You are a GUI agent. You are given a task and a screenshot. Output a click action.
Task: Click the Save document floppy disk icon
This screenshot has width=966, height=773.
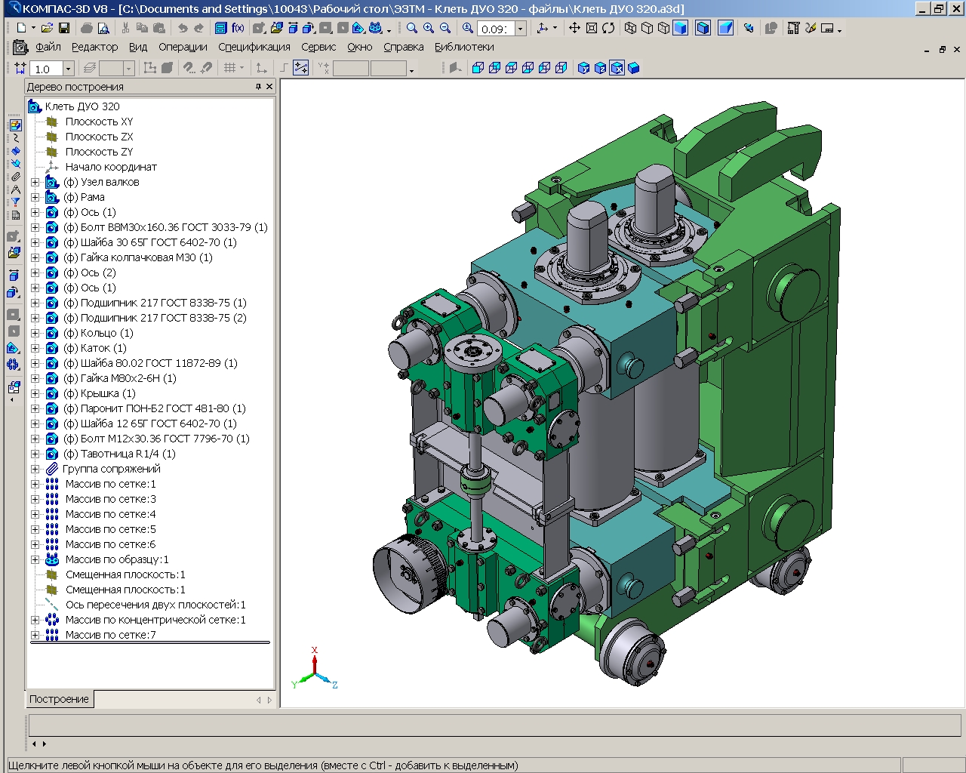pyautogui.click(x=64, y=28)
